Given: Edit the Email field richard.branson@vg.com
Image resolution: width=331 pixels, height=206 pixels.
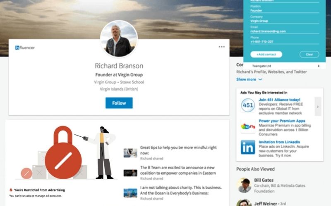Looking at the screenshot, I should 285,31.
